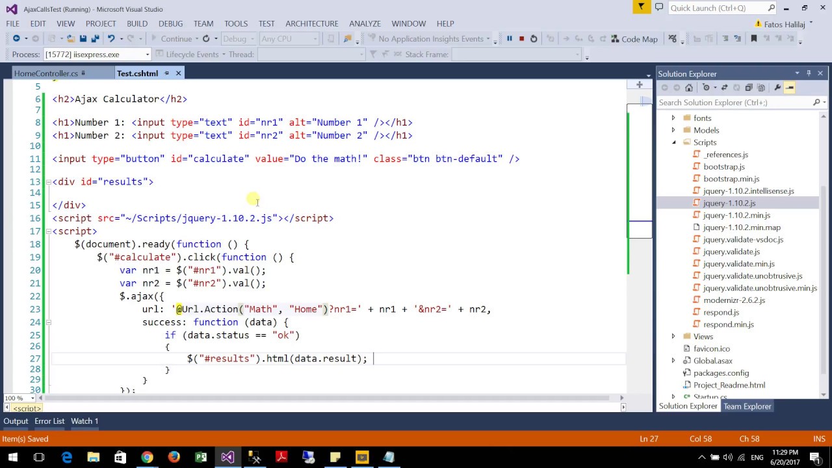Click the notifications flag icon
Viewport: 832px width, 468px height.
point(641,7)
